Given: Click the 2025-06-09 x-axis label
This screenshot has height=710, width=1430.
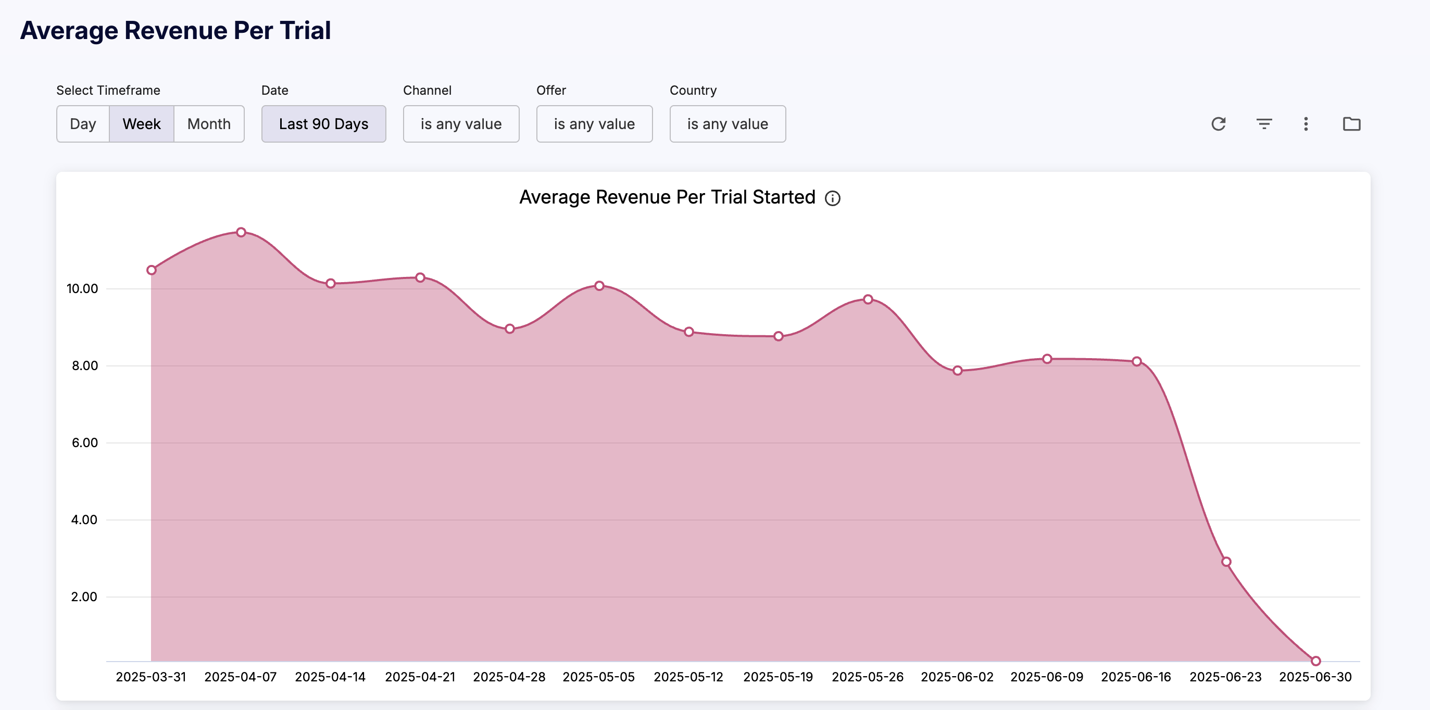Looking at the screenshot, I should click(1047, 677).
